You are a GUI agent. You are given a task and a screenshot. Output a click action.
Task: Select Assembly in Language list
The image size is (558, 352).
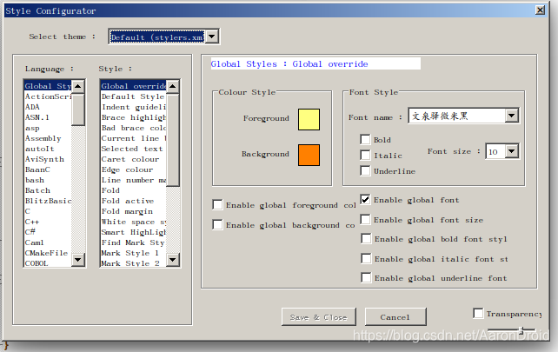(x=48, y=138)
